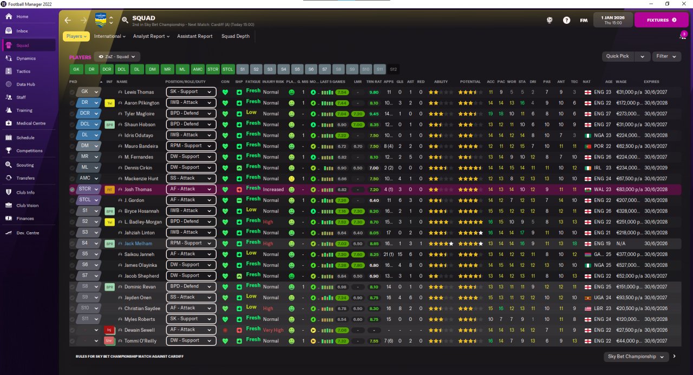Select Squad in the sidebar
The height and width of the screenshot is (375, 693).
pyautogui.click(x=29, y=45)
